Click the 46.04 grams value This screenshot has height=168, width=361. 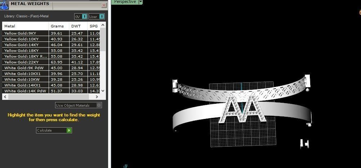57,45
